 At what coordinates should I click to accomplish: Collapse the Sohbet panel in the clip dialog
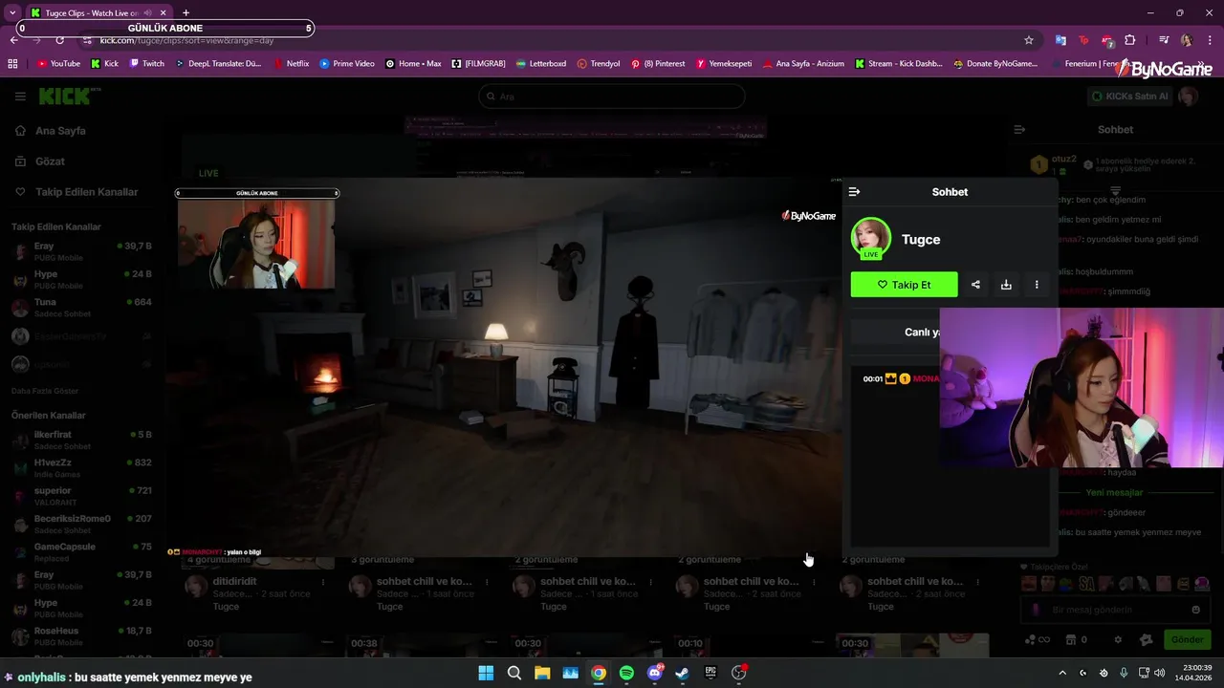coord(854,192)
